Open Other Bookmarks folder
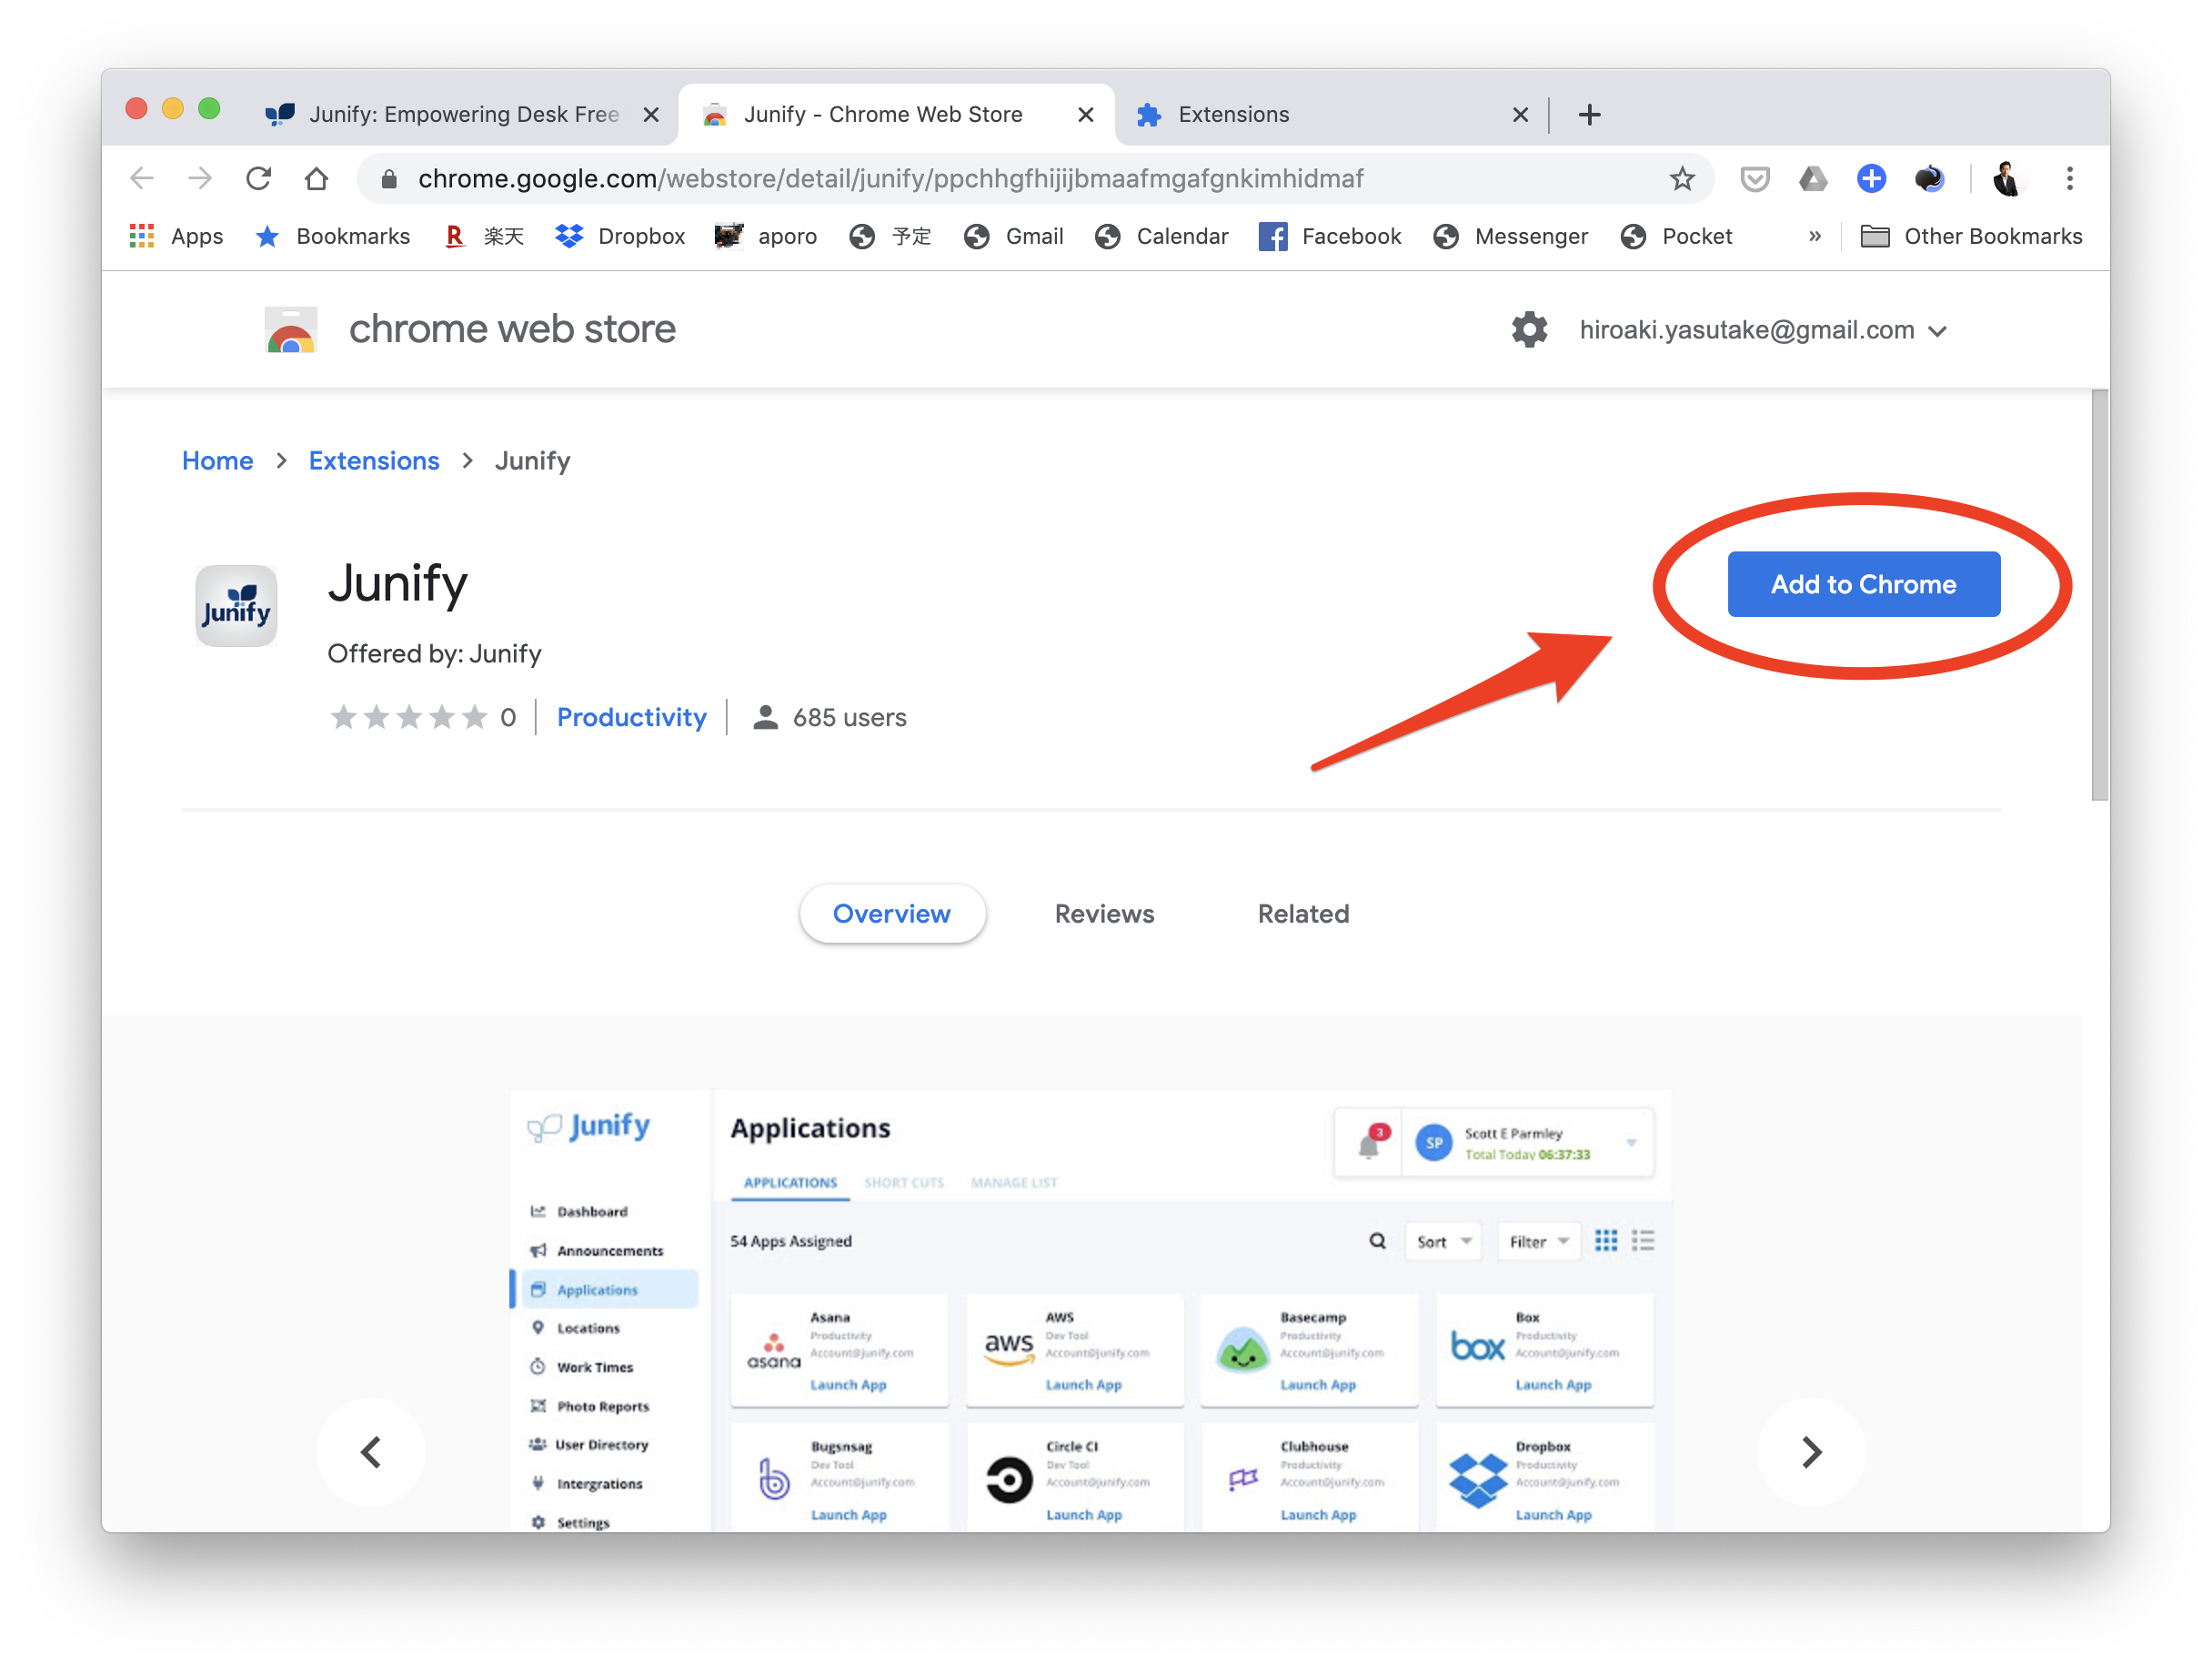The width and height of the screenshot is (2212, 1667). pos(1970,237)
